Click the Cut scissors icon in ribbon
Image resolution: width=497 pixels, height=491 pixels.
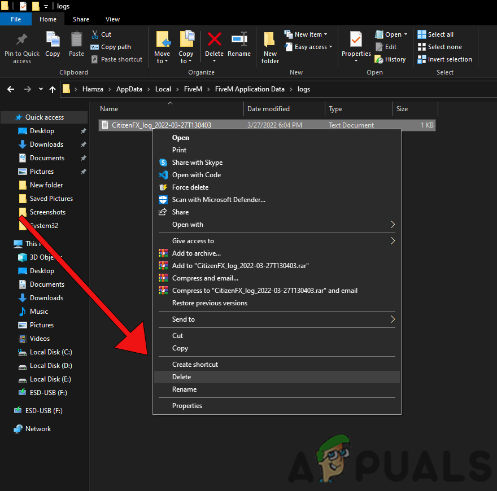[95, 34]
